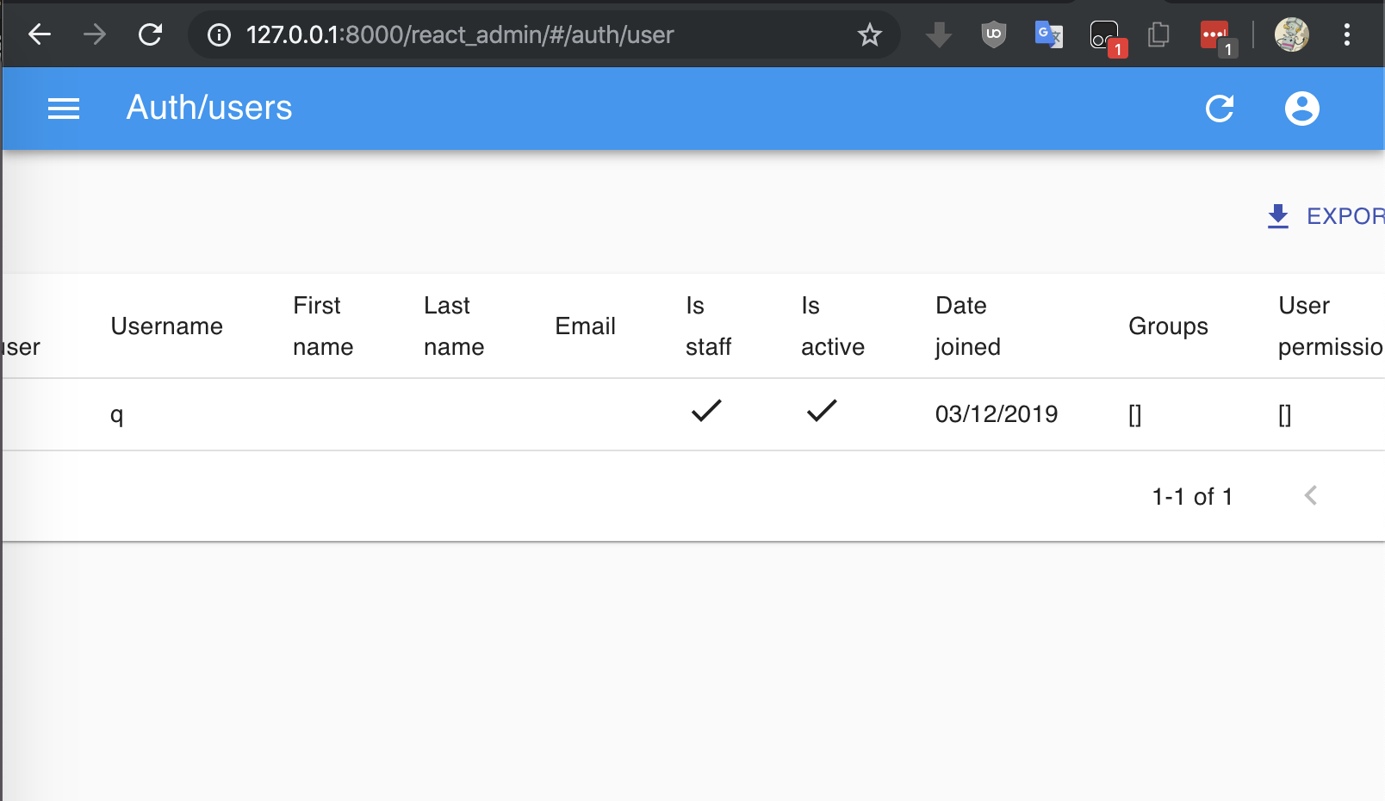Viewport: 1385px width, 801px height.
Task: Bookmark the page with the star icon
Action: coord(870,34)
